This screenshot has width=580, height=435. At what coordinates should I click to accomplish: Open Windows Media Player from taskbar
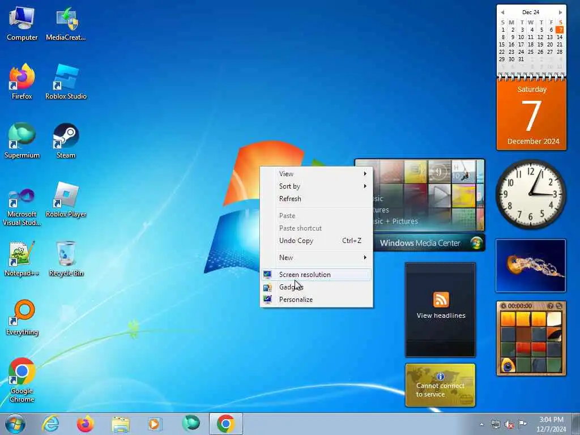point(155,424)
